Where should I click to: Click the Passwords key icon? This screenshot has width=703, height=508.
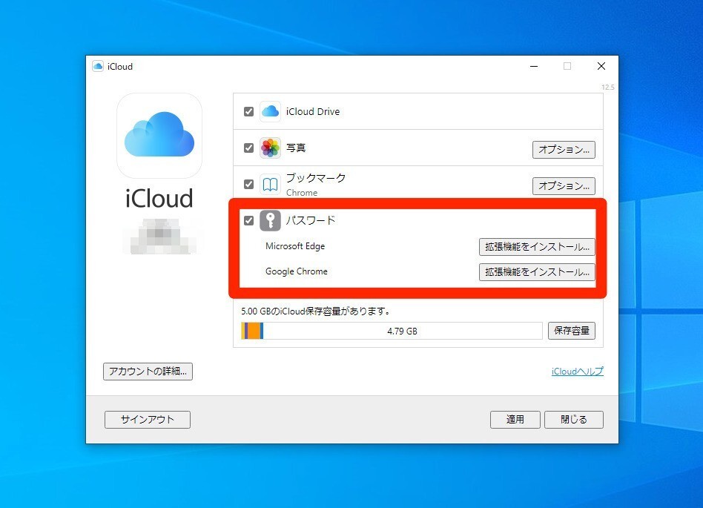[x=270, y=220]
